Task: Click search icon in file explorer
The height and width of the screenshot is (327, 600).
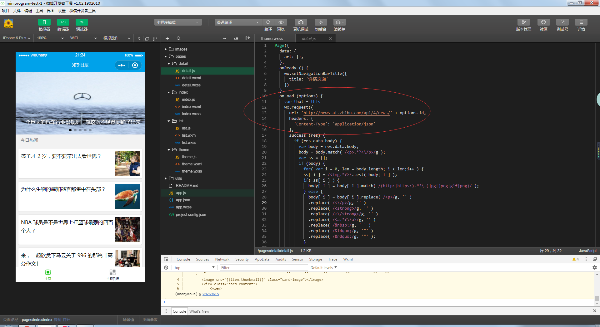Action: [x=179, y=38]
